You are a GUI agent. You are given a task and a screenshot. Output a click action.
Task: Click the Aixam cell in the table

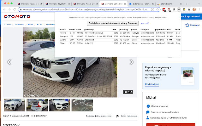point(63,40)
